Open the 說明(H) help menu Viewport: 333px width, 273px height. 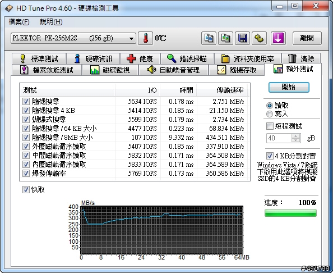[x=51, y=22]
